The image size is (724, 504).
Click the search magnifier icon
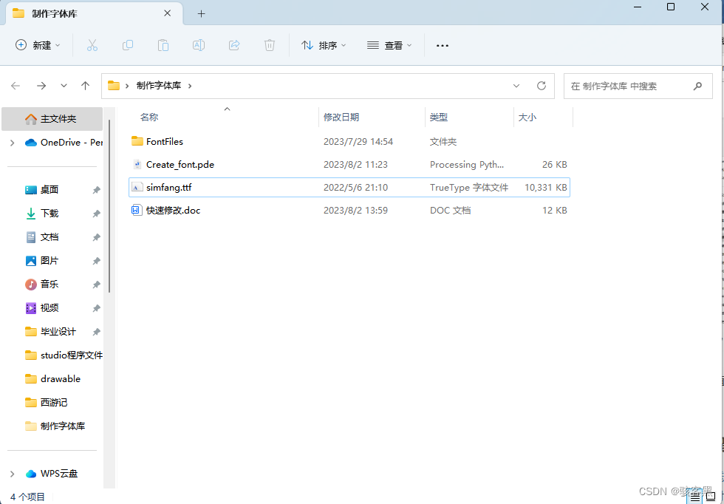click(697, 86)
